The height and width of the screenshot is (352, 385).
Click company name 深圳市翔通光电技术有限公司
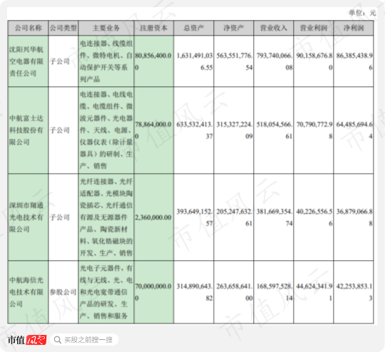26,217
